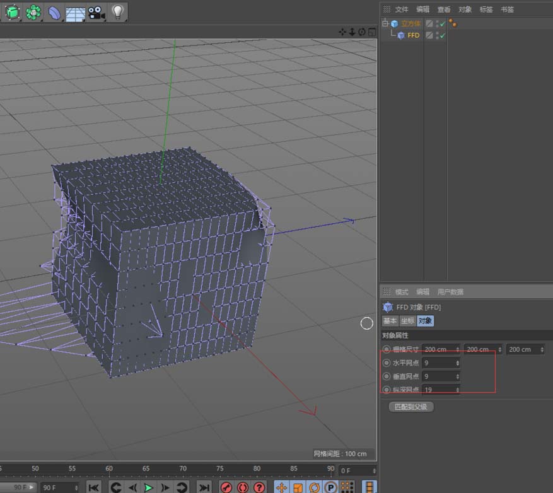This screenshot has width=553, height=493.
Task: Click the render view icon at bottom
Action: [x=226, y=487]
